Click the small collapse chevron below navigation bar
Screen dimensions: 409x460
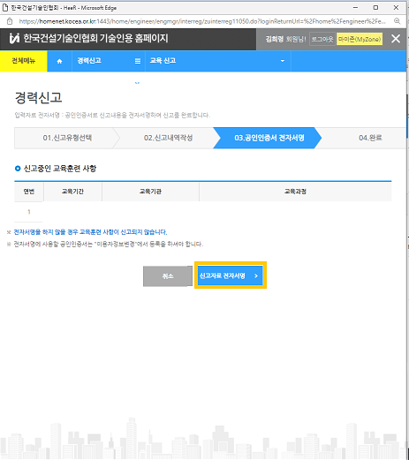(137, 83)
